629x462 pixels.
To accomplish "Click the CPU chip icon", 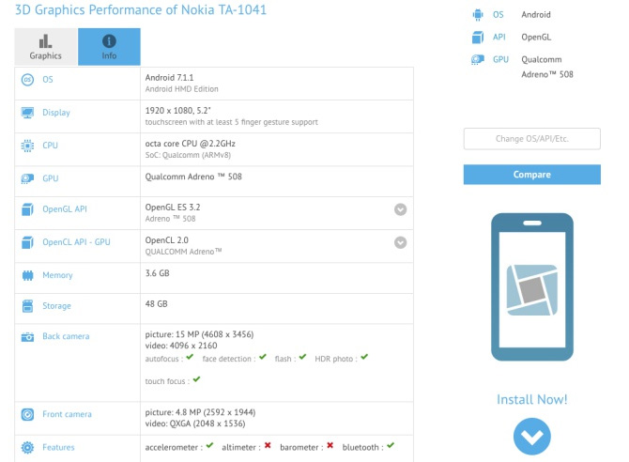I will [27, 146].
